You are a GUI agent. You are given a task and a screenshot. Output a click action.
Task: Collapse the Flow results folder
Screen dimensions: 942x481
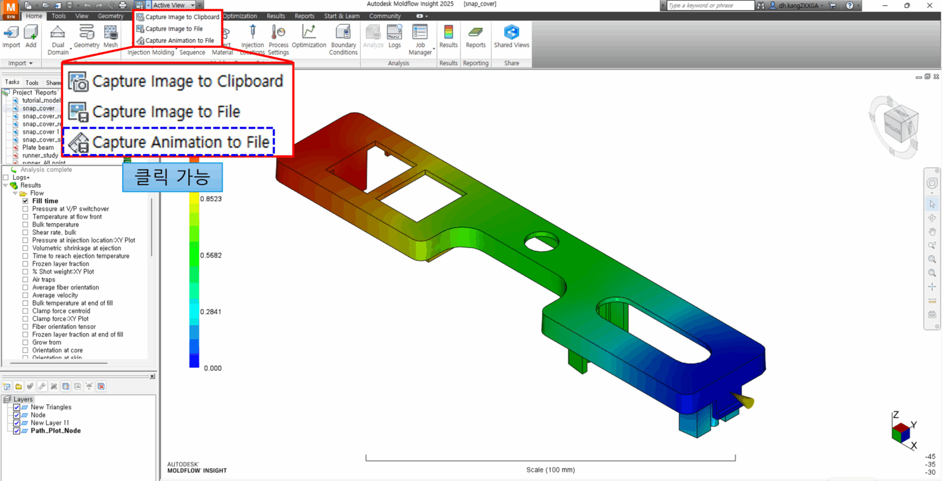click(14, 193)
